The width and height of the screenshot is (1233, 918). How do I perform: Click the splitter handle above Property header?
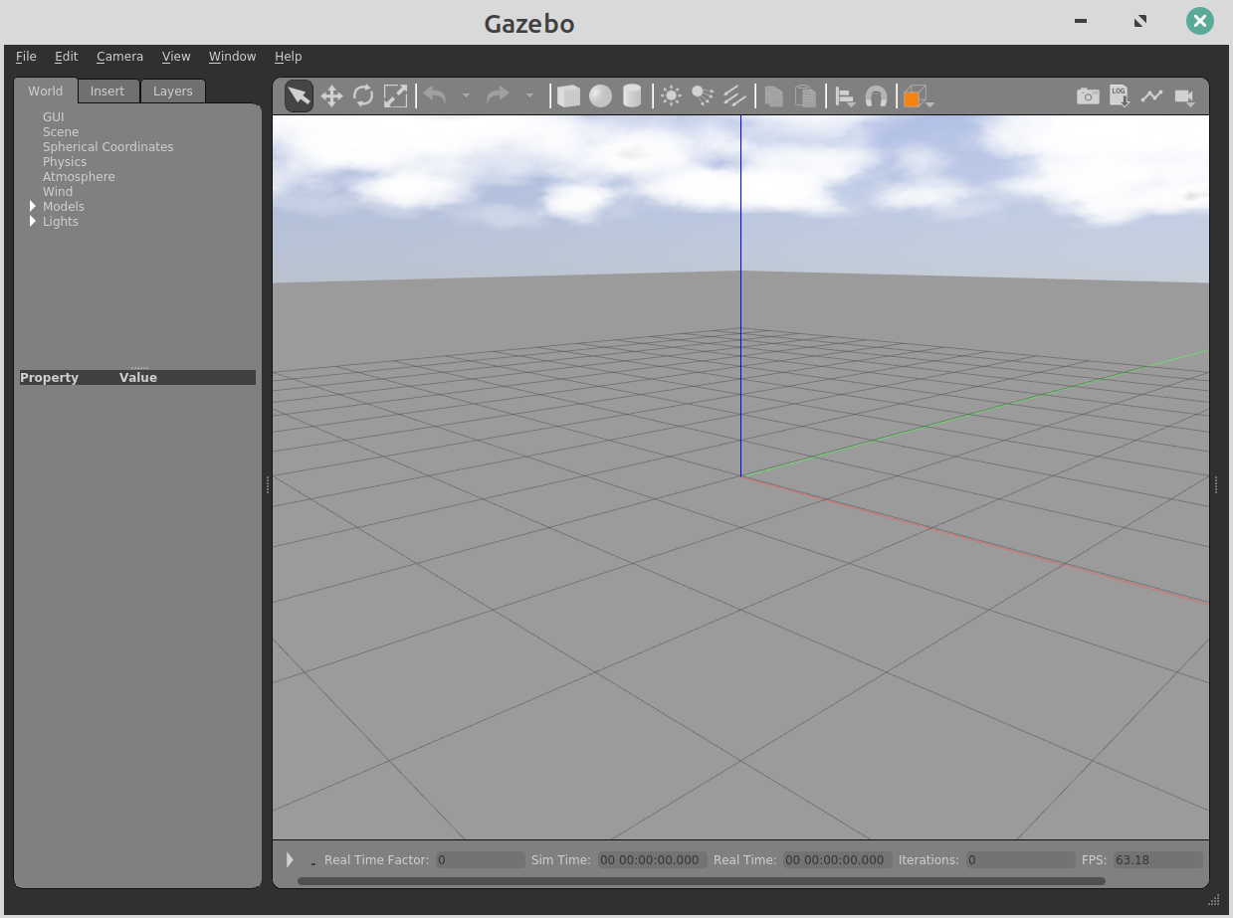pos(139,367)
